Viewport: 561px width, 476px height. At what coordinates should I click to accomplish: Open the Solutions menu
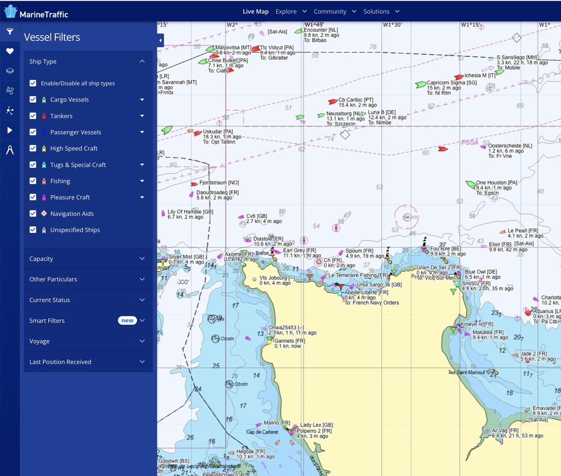tap(381, 12)
